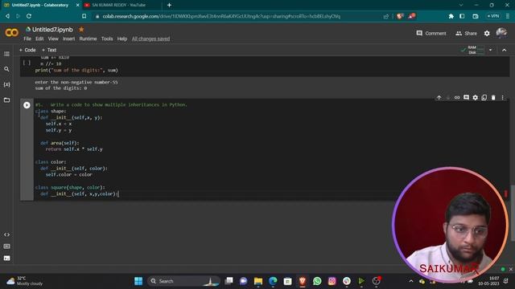The width and height of the screenshot is (515, 289).
Task: Add a new Text cell
Action: click(x=49, y=50)
